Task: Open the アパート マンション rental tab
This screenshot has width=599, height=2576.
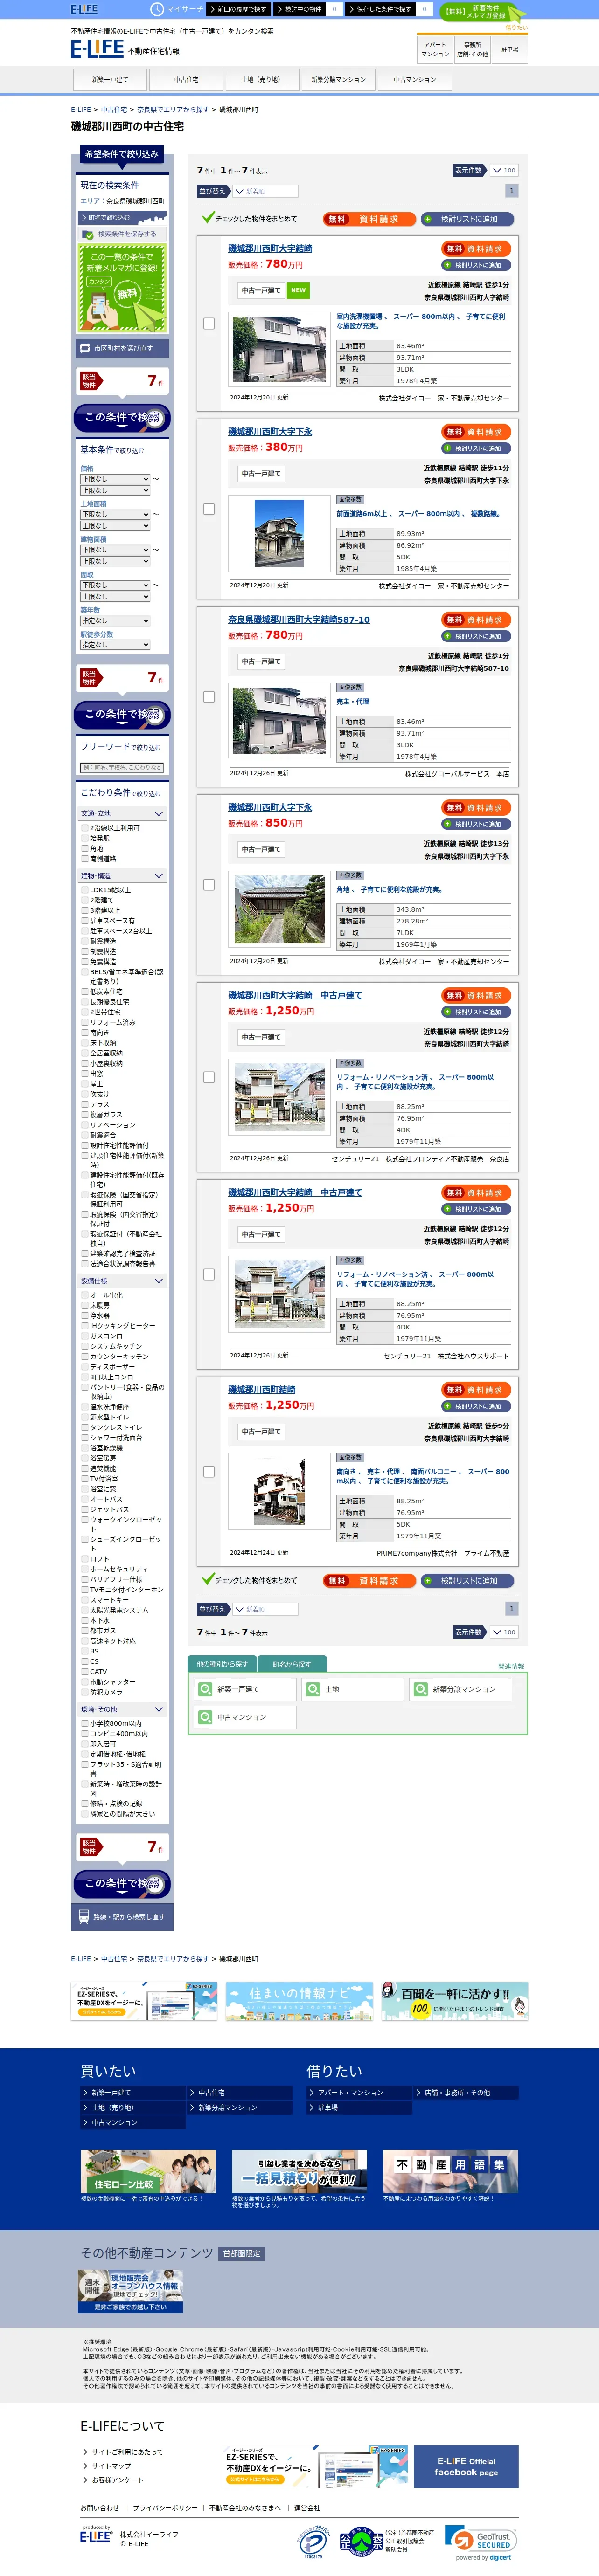Action: tap(435, 49)
